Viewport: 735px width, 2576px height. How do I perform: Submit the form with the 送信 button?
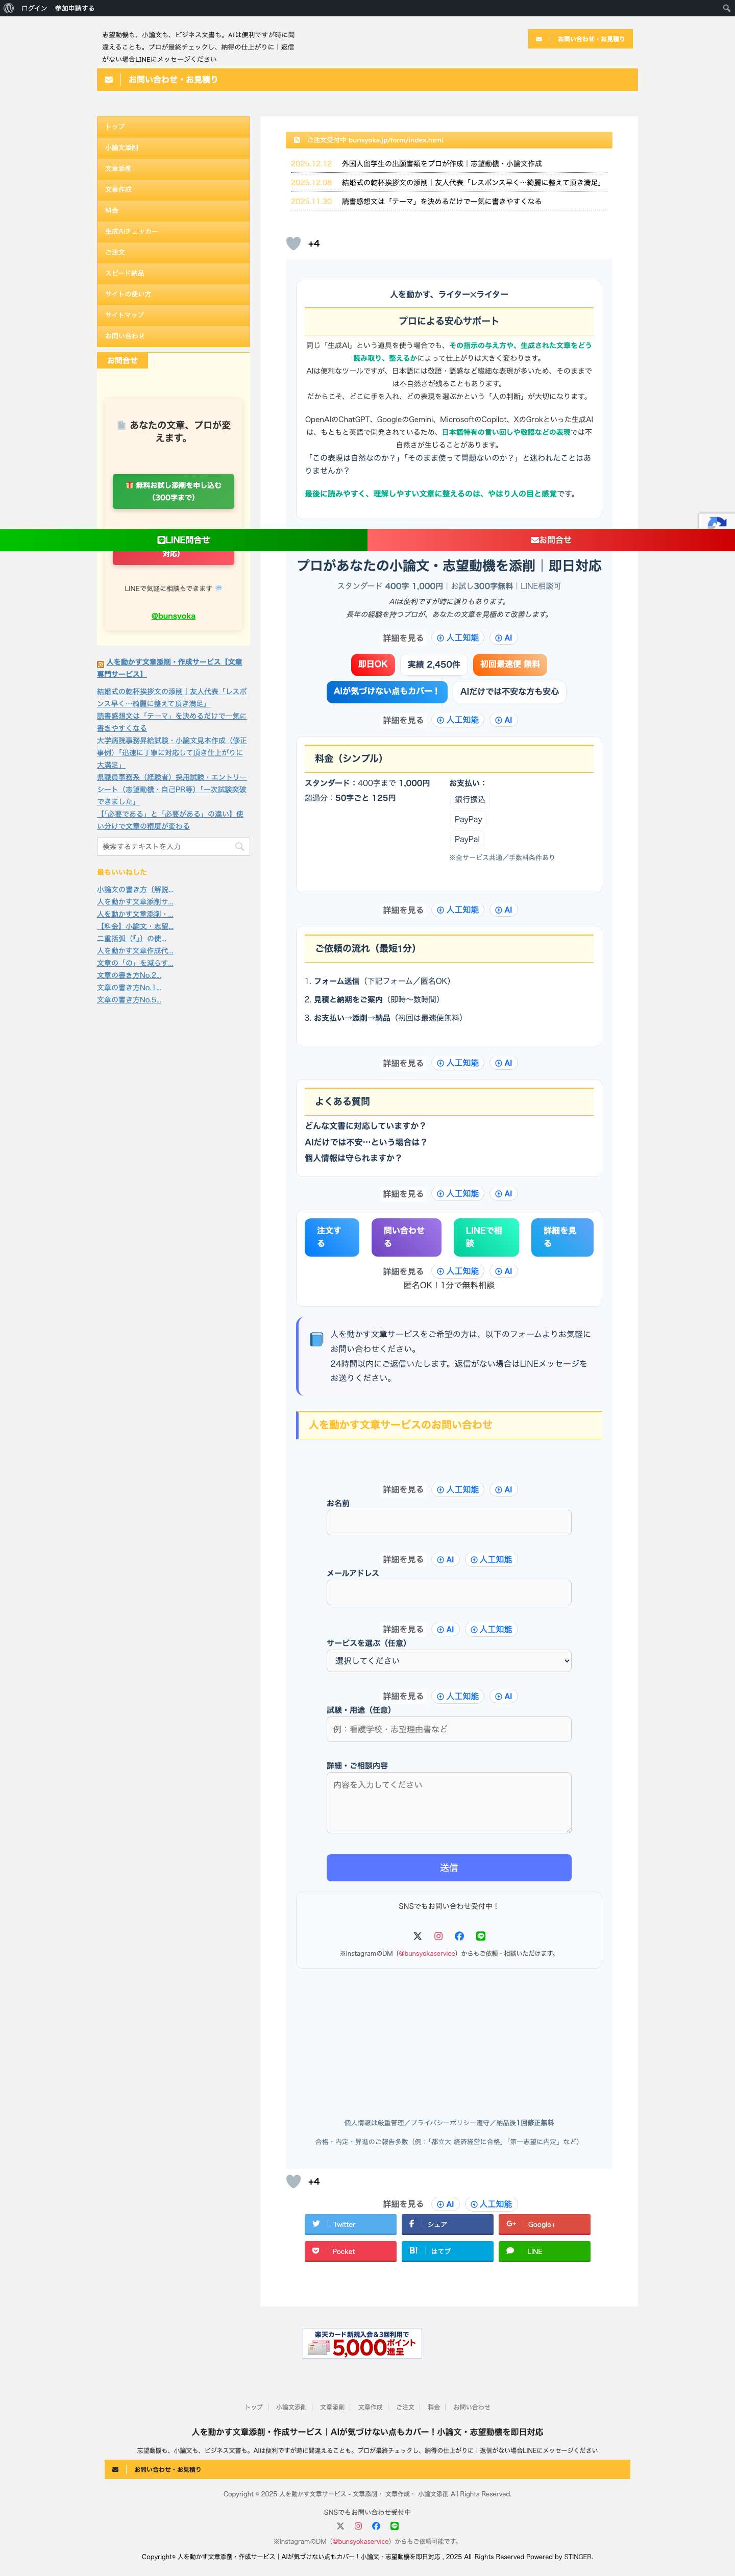(x=449, y=1868)
